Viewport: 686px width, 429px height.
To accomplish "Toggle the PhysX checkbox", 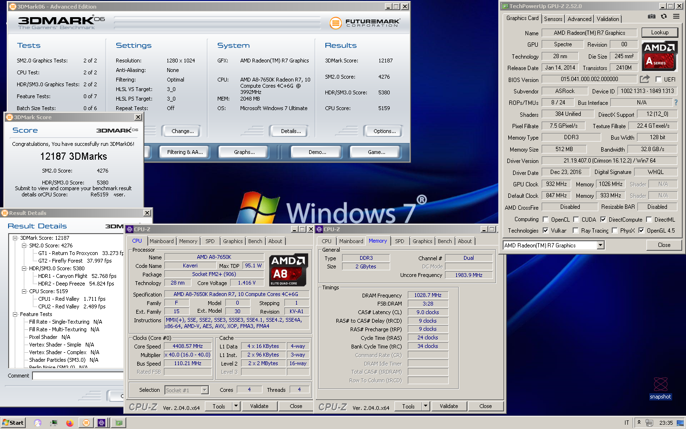I will (x=615, y=231).
